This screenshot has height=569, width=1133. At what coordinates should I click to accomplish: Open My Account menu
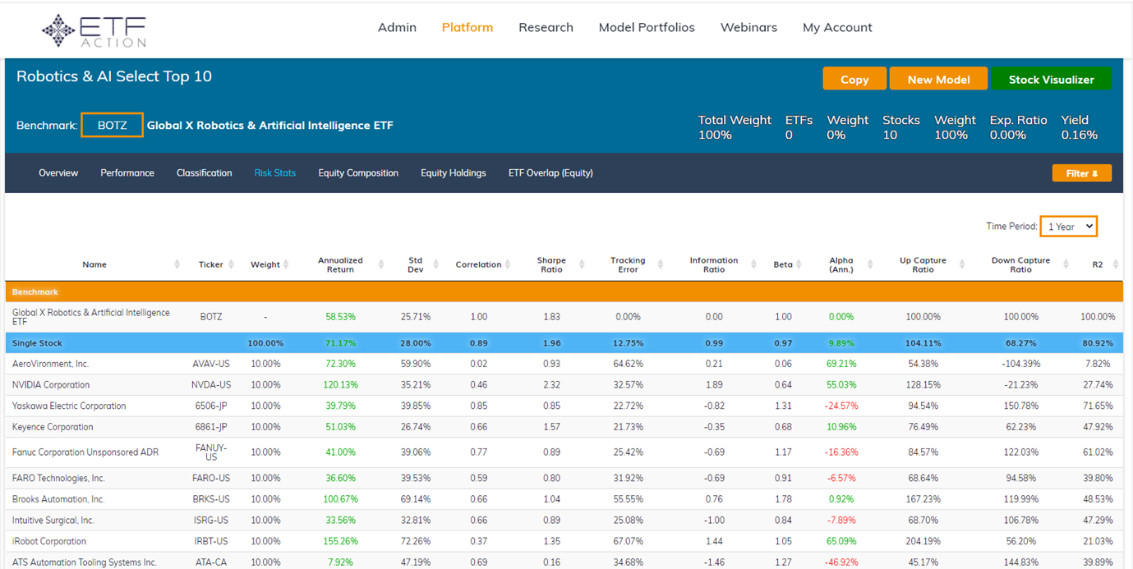pyautogui.click(x=837, y=27)
